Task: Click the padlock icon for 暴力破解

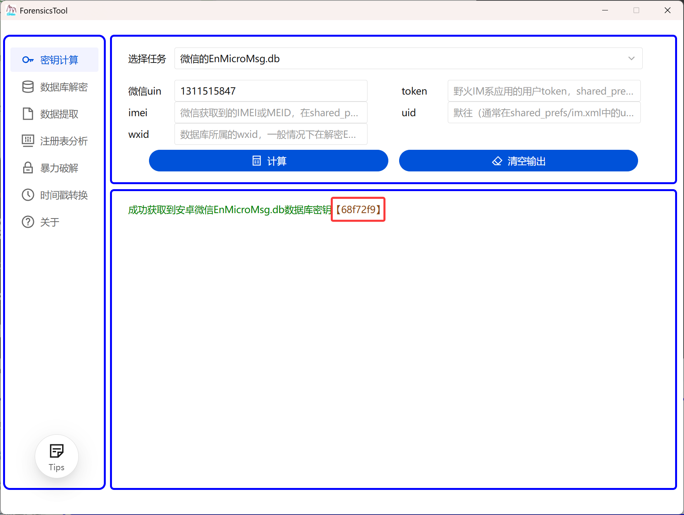Action: tap(28, 168)
